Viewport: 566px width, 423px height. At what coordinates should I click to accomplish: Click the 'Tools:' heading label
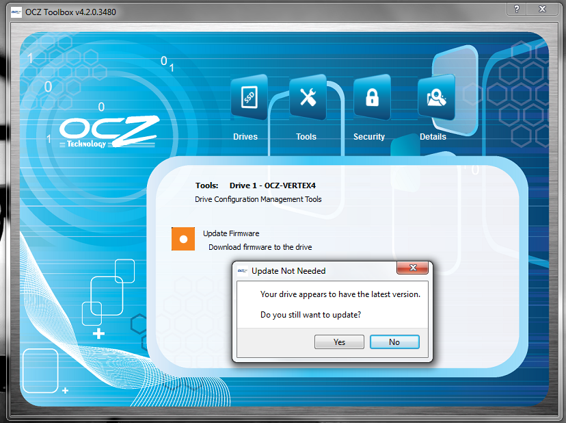[207, 185]
